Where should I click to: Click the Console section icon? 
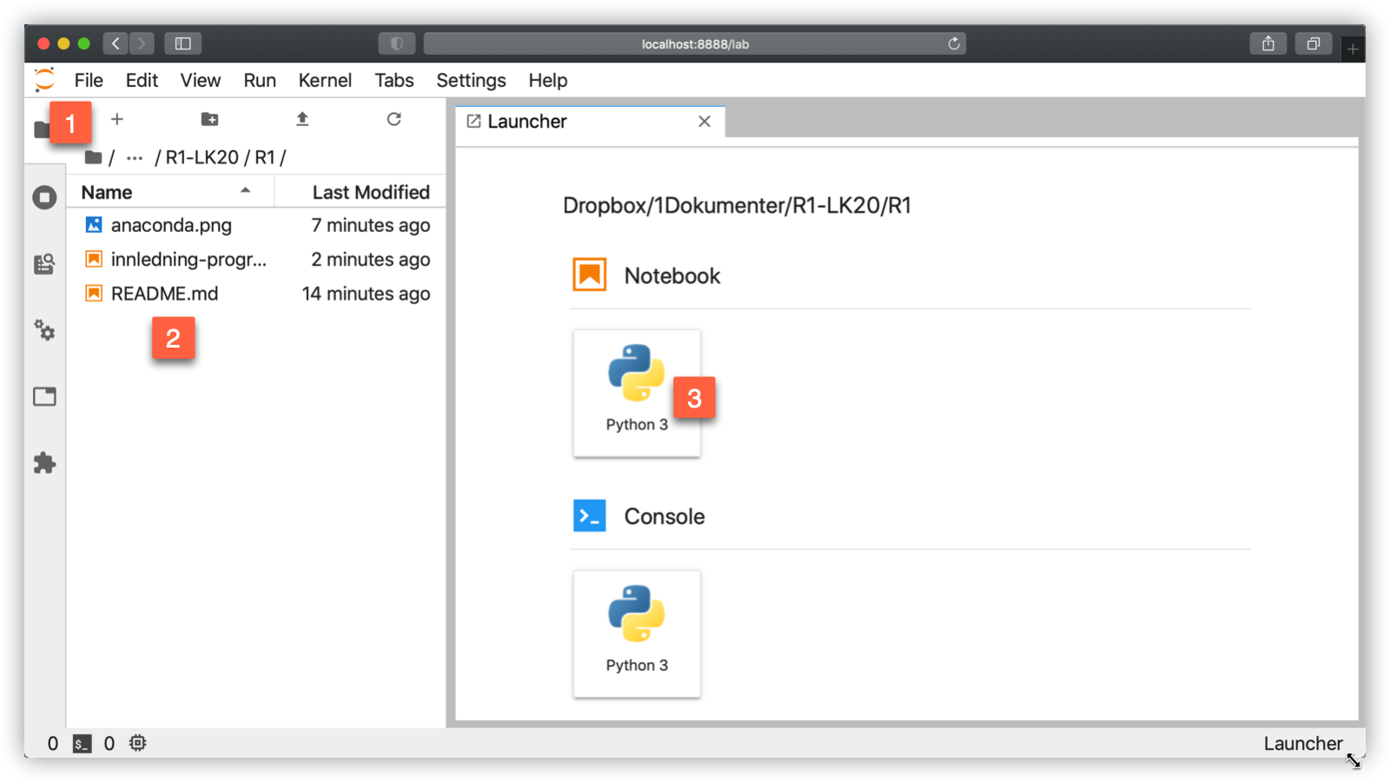pyautogui.click(x=590, y=515)
